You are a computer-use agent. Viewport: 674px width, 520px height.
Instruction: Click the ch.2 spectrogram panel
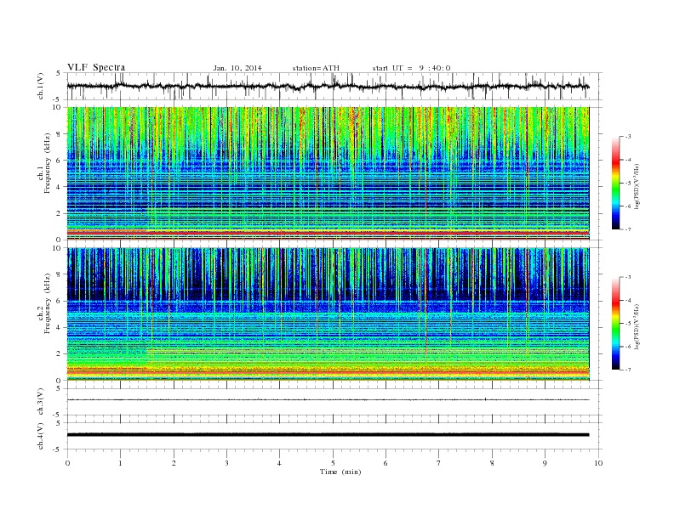(x=328, y=314)
